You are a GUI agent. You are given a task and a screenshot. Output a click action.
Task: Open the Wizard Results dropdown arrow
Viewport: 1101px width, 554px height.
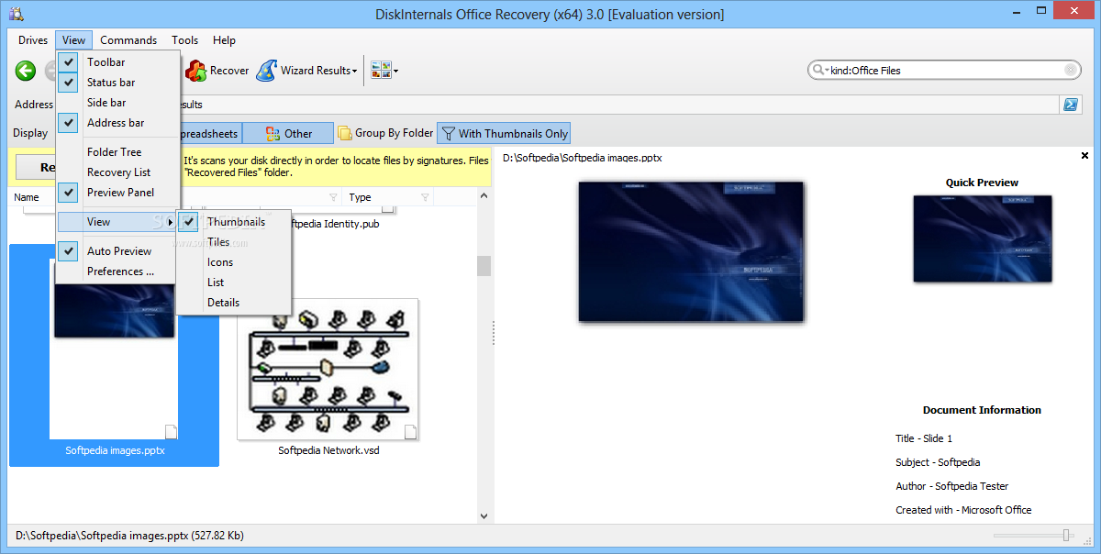(x=355, y=71)
